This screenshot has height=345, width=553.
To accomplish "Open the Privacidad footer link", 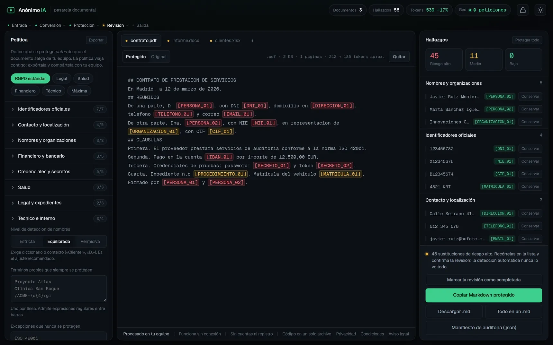I will point(346,334).
